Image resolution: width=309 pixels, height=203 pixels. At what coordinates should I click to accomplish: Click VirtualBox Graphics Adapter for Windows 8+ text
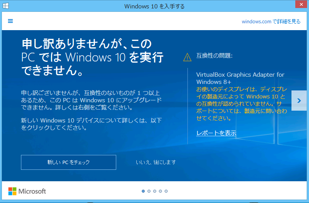(240, 78)
